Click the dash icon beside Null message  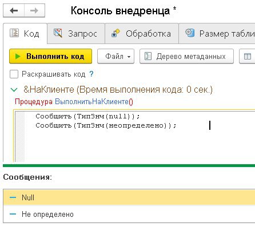coord(13,197)
